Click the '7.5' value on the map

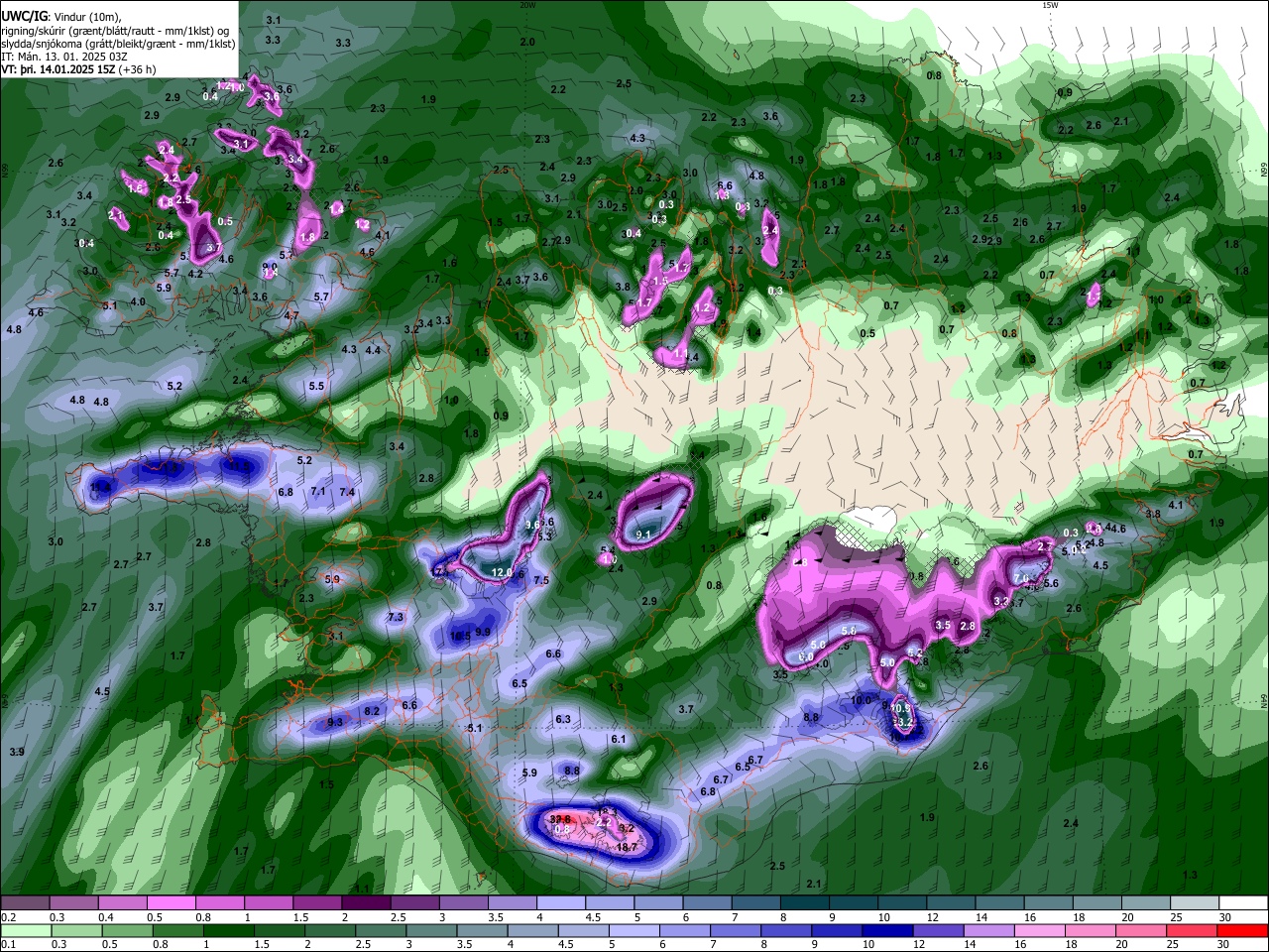(541, 580)
